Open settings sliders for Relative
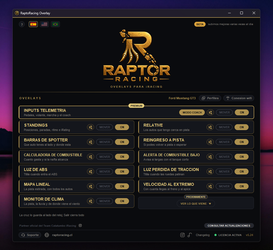Viewport: 273px width, 250px height. [x=210, y=127]
